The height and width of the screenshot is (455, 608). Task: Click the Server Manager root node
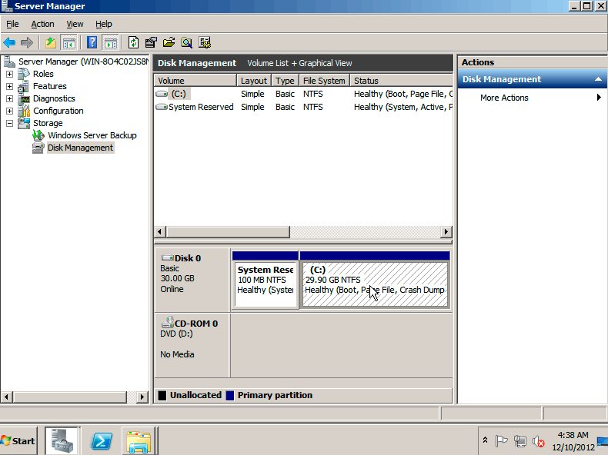83,61
